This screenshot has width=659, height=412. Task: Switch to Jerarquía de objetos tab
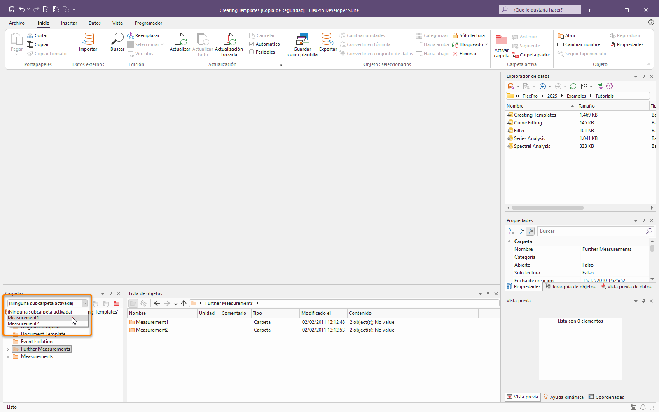tap(570, 287)
